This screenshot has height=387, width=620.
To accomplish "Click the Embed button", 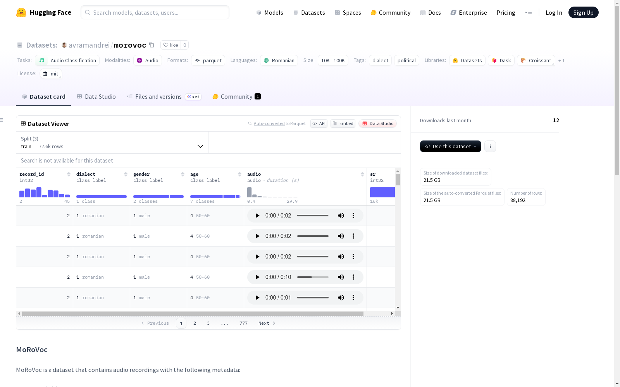I will point(343,123).
